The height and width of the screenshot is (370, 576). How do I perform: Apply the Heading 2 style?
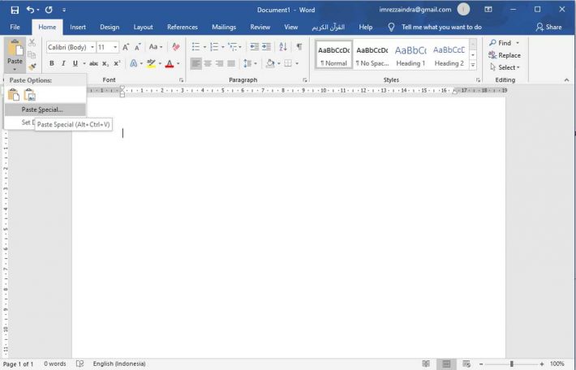(449, 54)
